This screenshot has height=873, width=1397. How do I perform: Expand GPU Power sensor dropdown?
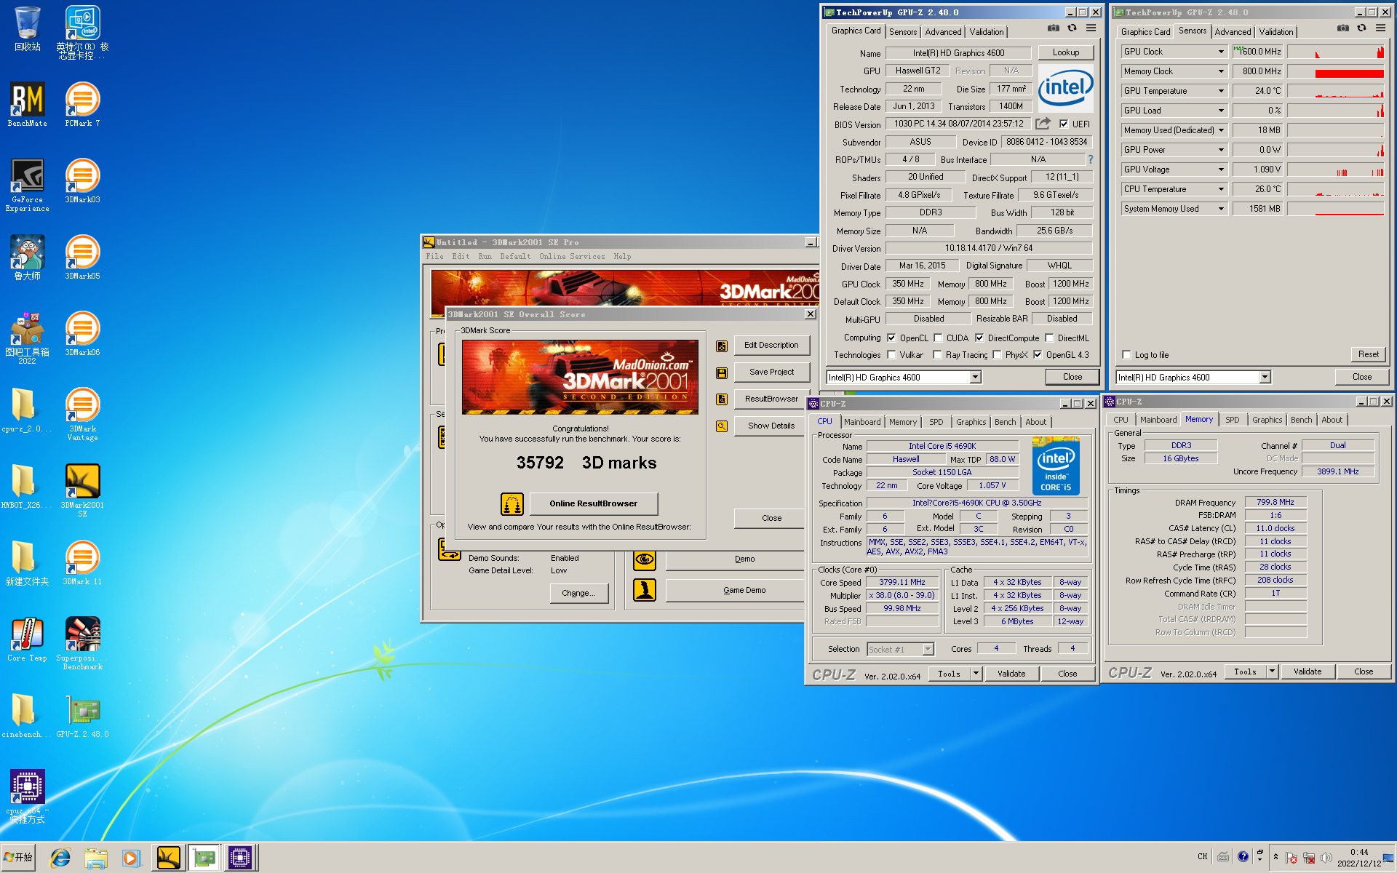click(1221, 150)
